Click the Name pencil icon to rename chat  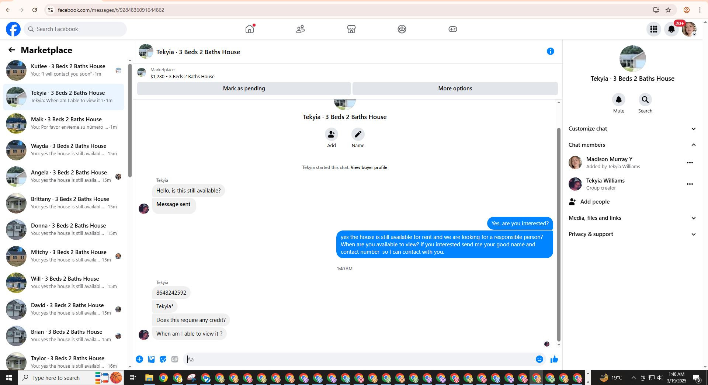(x=358, y=134)
